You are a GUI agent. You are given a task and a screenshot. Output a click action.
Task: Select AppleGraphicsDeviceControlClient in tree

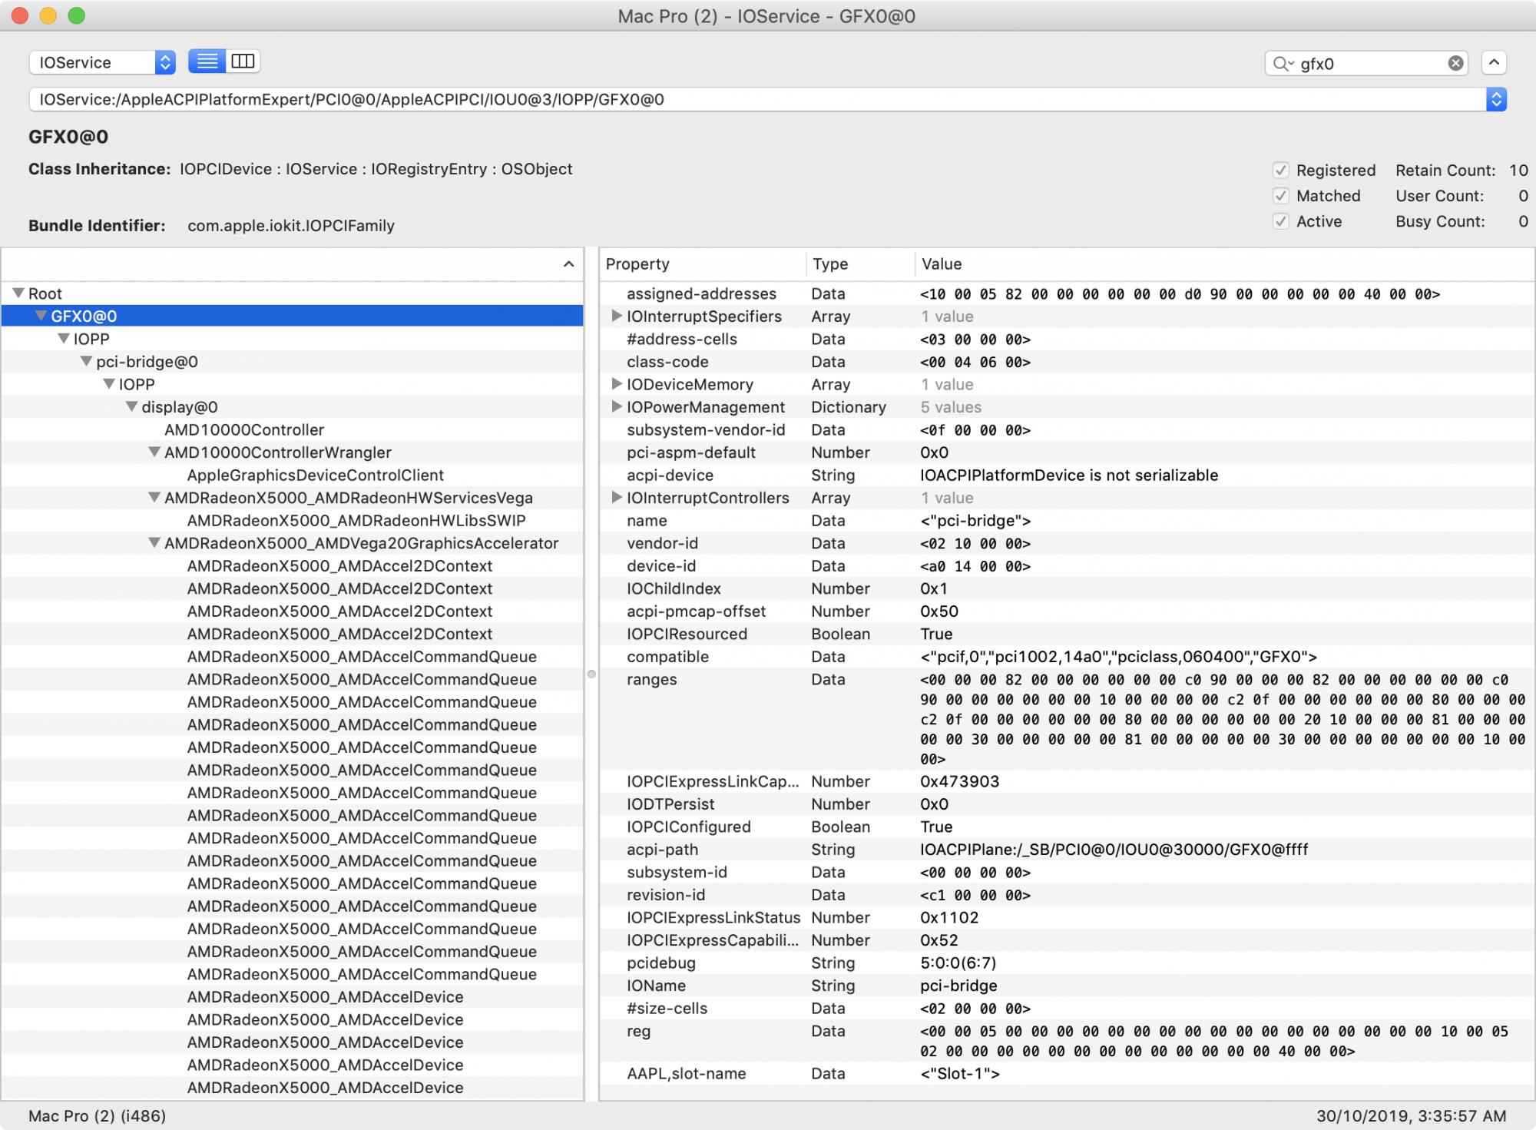pyautogui.click(x=316, y=475)
